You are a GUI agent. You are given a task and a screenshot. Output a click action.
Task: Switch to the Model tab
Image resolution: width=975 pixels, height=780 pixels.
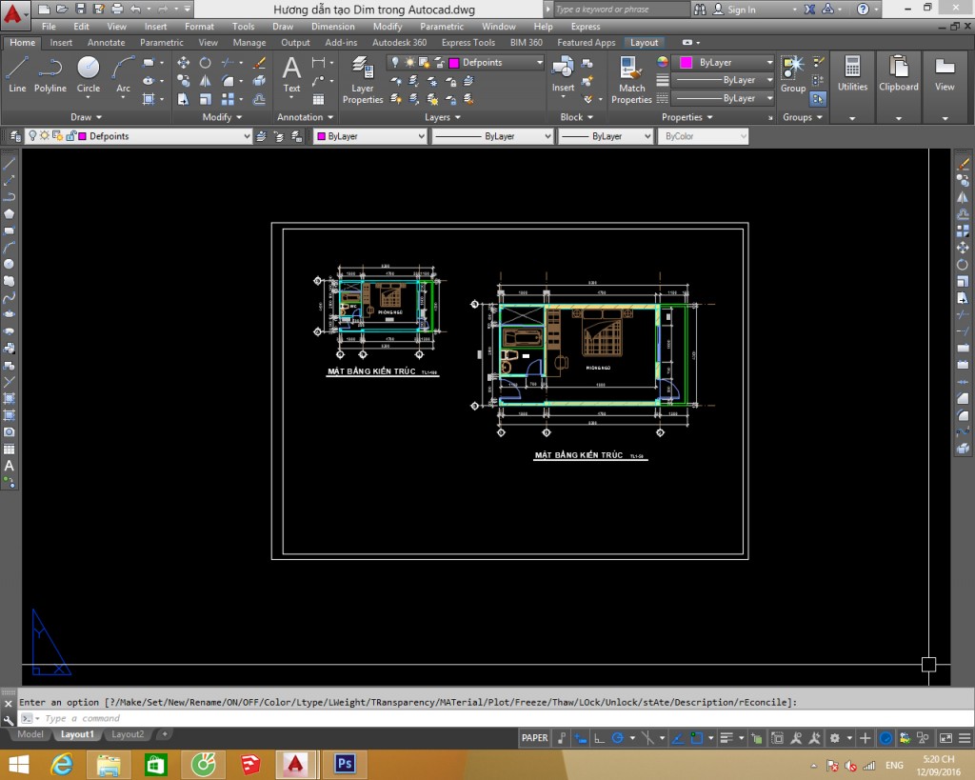30,734
